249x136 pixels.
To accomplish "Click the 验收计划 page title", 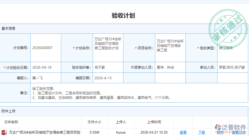I will point(123,16).
